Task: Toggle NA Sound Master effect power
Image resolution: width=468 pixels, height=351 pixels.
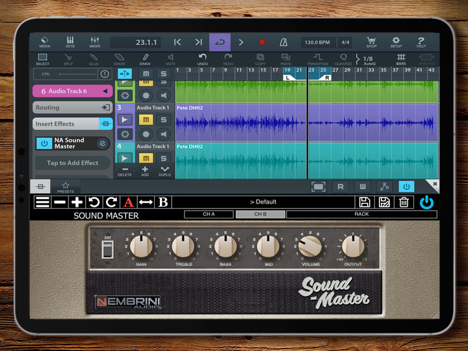Action: (x=44, y=143)
